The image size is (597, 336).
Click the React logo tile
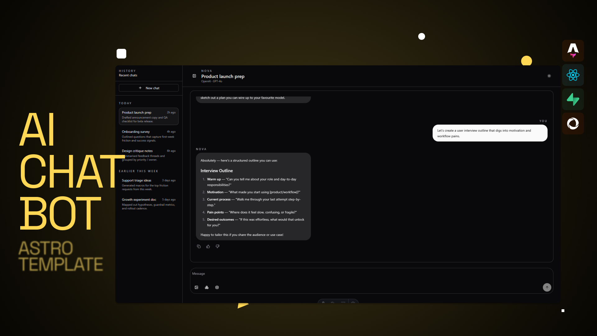coord(573,75)
